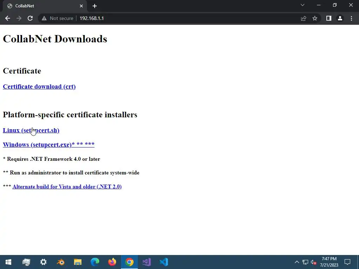The image size is (359, 269).
Task: Open Chrome side panel
Action: 329,18
